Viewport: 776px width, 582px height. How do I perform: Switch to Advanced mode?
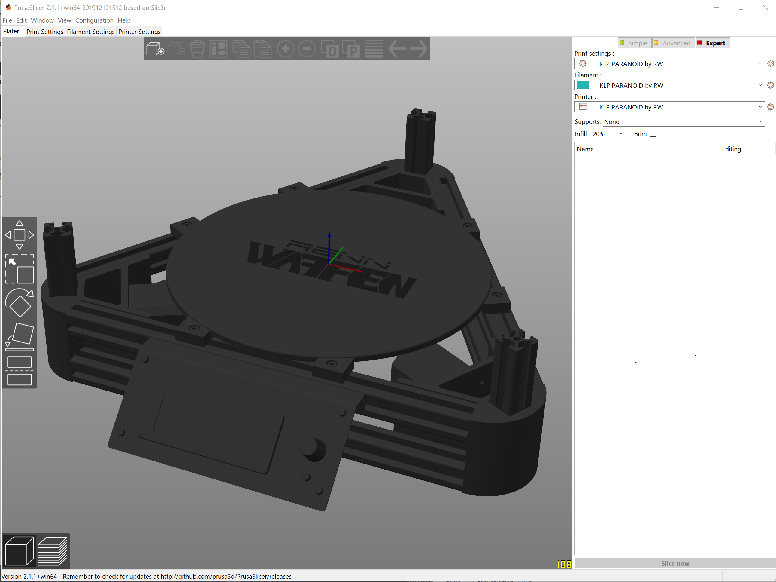tap(673, 43)
